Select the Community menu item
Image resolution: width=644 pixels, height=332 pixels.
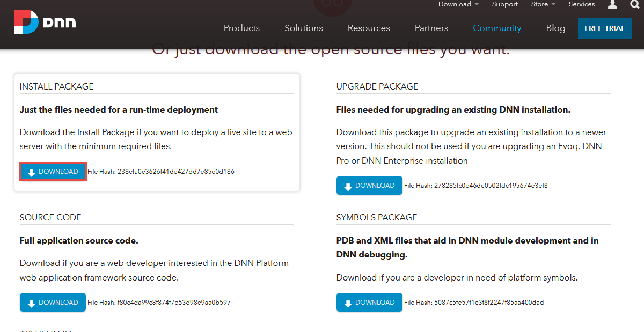(x=497, y=28)
